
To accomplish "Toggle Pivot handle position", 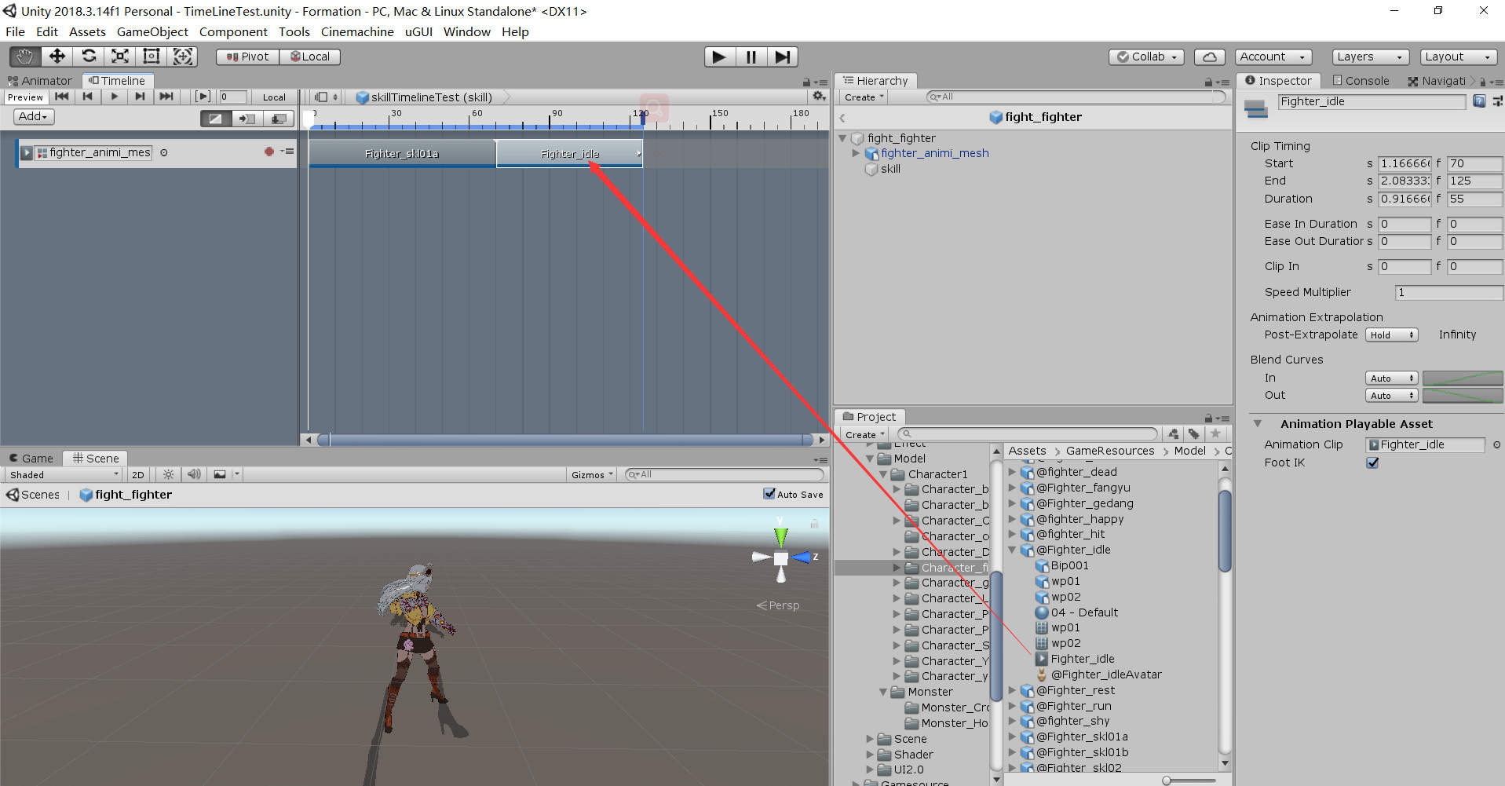I will tap(247, 57).
